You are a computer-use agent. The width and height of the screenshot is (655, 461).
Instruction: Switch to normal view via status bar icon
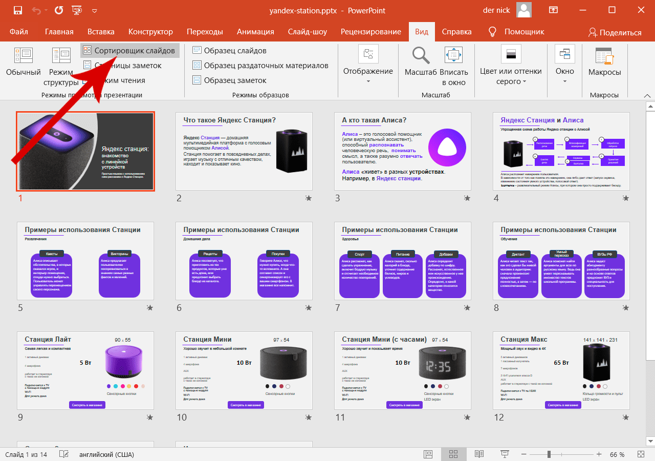[428, 454]
